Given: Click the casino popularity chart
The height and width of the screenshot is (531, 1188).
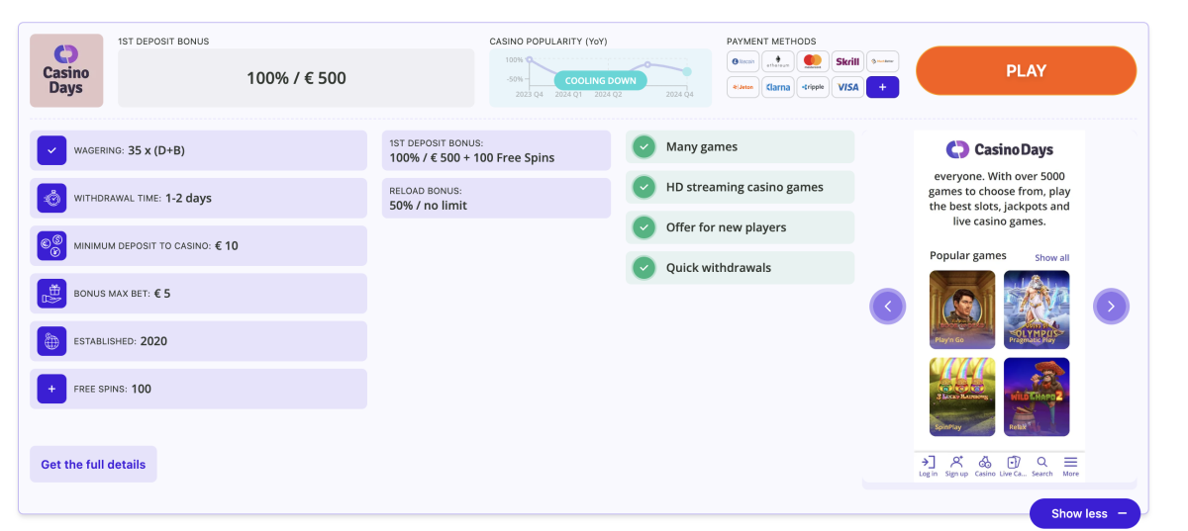Looking at the screenshot, I should point(600,78).
